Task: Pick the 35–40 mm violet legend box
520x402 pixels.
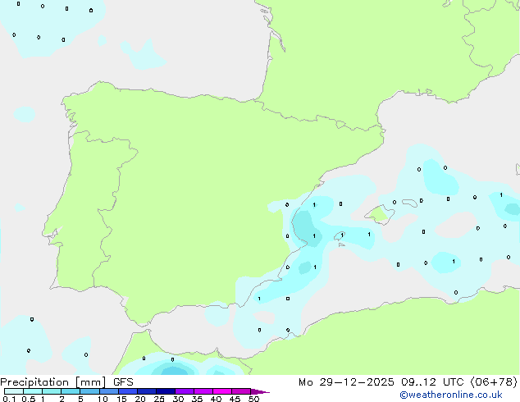Action: (203, 391)
